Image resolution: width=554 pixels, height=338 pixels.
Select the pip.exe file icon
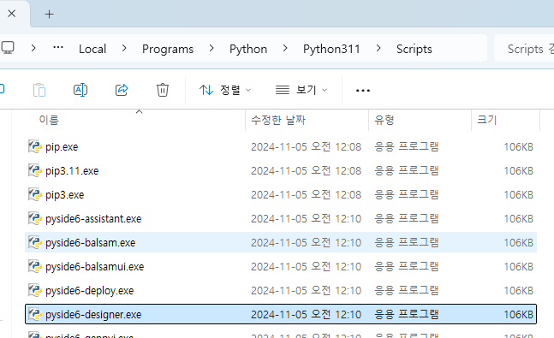pyautogui.click(x=35, y=146)
